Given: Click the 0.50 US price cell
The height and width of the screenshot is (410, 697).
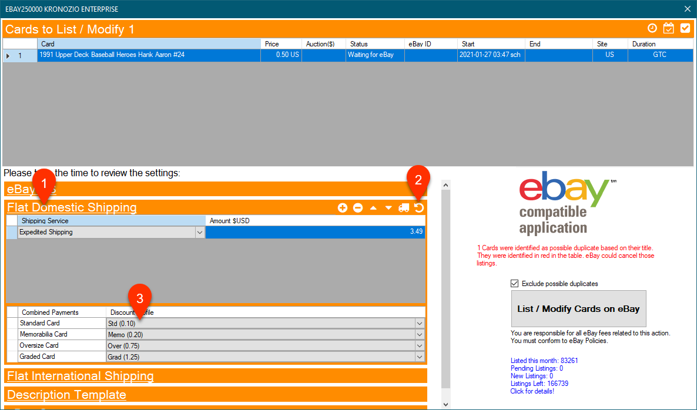Looking at the screenshot, I should click(281, 55).
